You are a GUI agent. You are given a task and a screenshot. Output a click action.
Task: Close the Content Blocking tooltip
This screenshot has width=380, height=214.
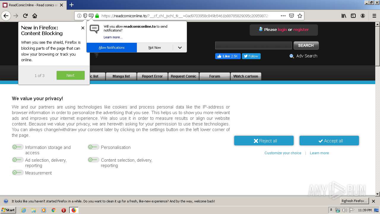(x=83, y=28)
